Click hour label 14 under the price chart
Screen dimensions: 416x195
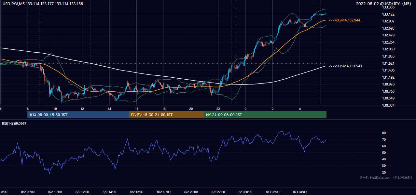[109, 109]
